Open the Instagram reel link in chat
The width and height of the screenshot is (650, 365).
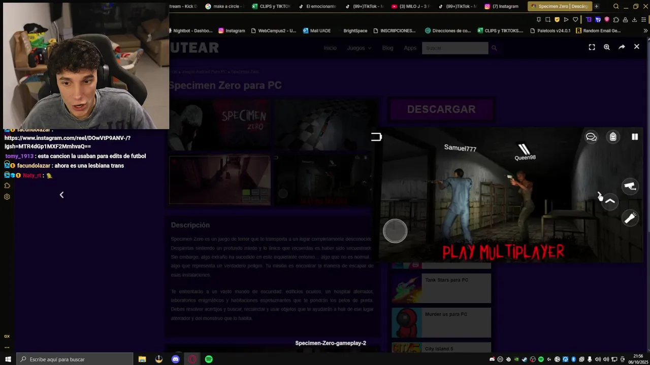coord(68,142)
